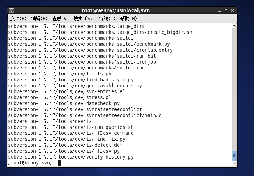This screenshot has width=254, height=176.
Task: Click the line ending in suite1/run.bat
Action: 82,56
